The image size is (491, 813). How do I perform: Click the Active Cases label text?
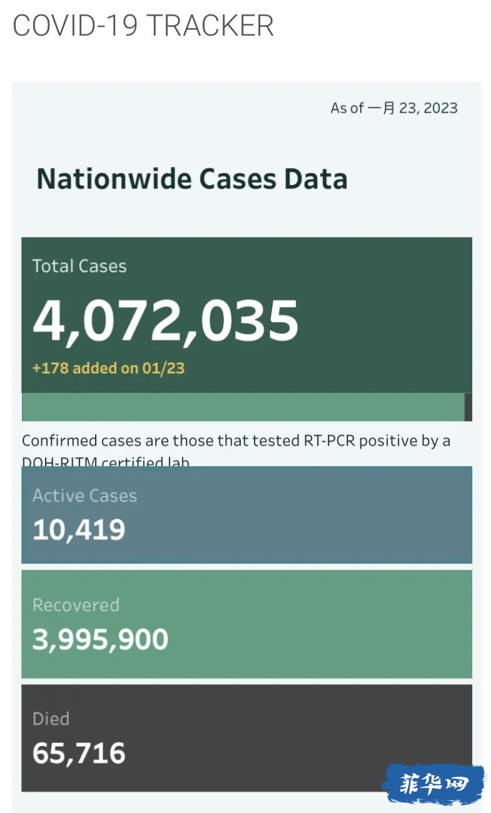(84, 496)
